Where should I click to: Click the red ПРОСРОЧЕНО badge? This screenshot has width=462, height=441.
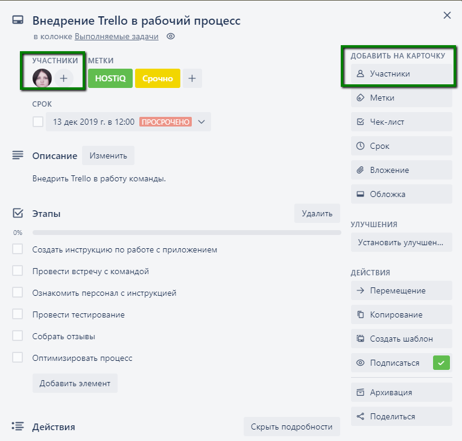166,122
